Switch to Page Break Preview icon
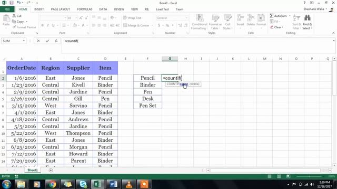This screenshot has height=189, width=337. 288,176
